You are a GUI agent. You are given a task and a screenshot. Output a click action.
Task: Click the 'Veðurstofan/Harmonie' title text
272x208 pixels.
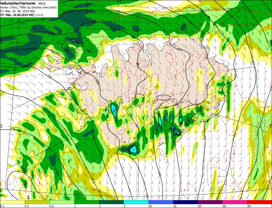pos(18,4)
